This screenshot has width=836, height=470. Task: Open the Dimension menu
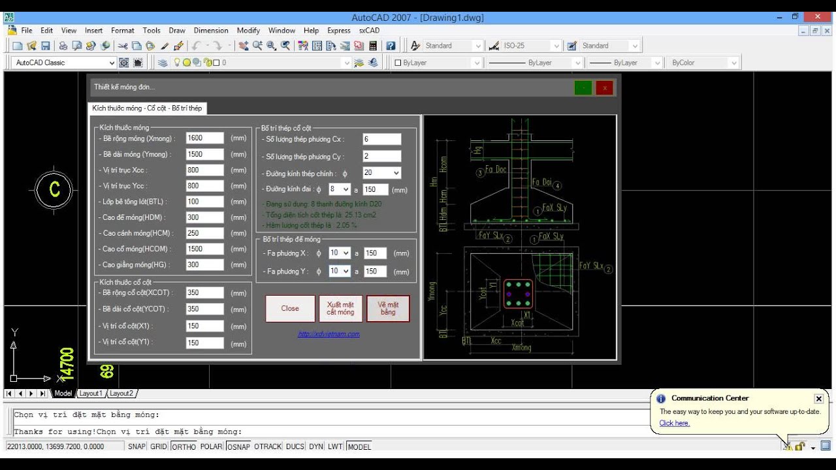tap(211, 30)
